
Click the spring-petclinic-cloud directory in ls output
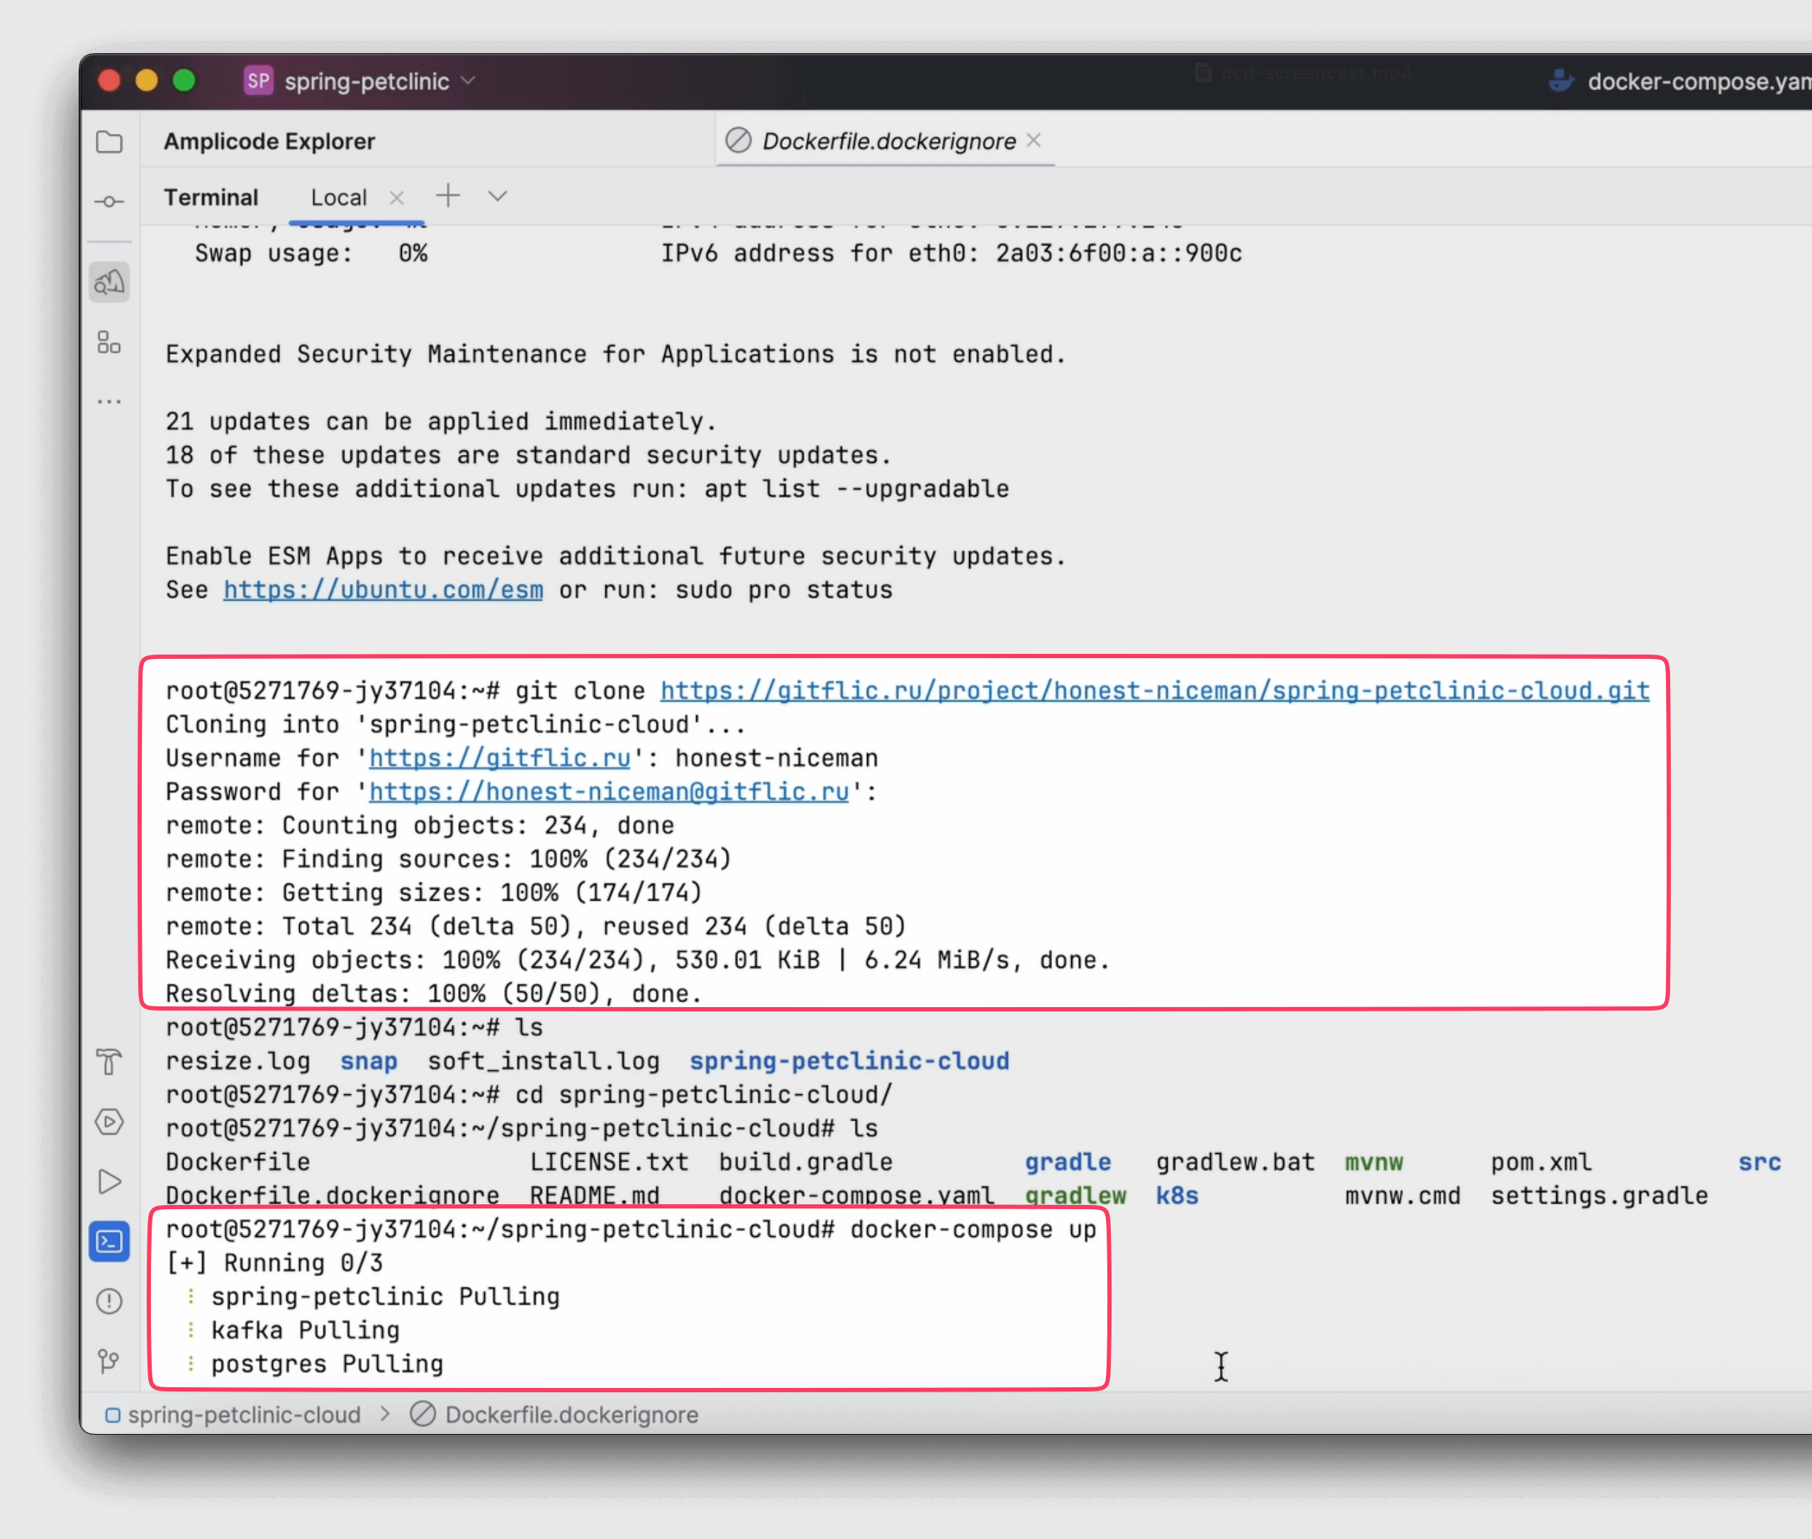[x=849, y=1061]
